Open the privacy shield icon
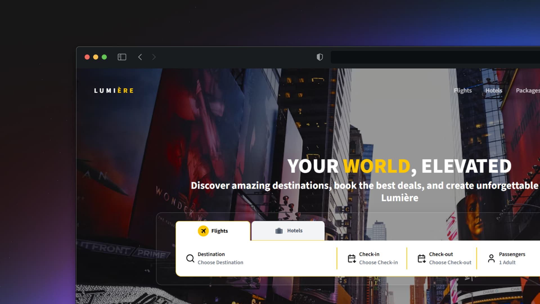This screenshot has width=540, height=304. (320, 57)
